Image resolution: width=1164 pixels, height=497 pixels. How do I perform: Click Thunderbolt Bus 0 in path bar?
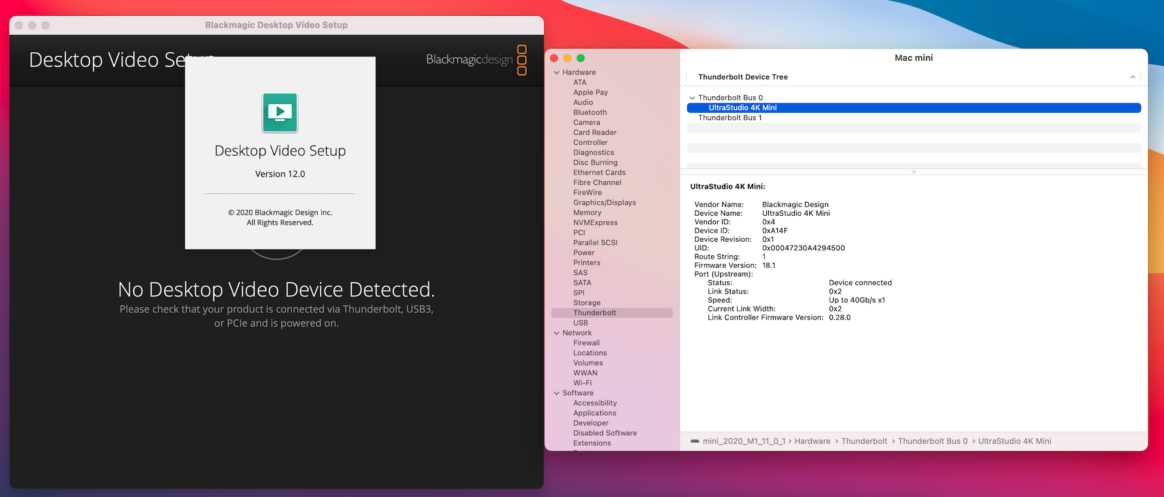click(x=932, y=441)
